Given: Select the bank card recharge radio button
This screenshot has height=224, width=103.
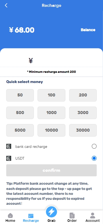Looking at the screenshot, I should 94,146.
